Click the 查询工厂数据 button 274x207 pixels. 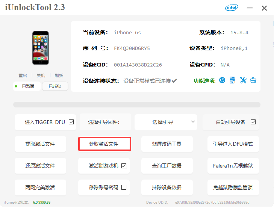click(167, 166)
